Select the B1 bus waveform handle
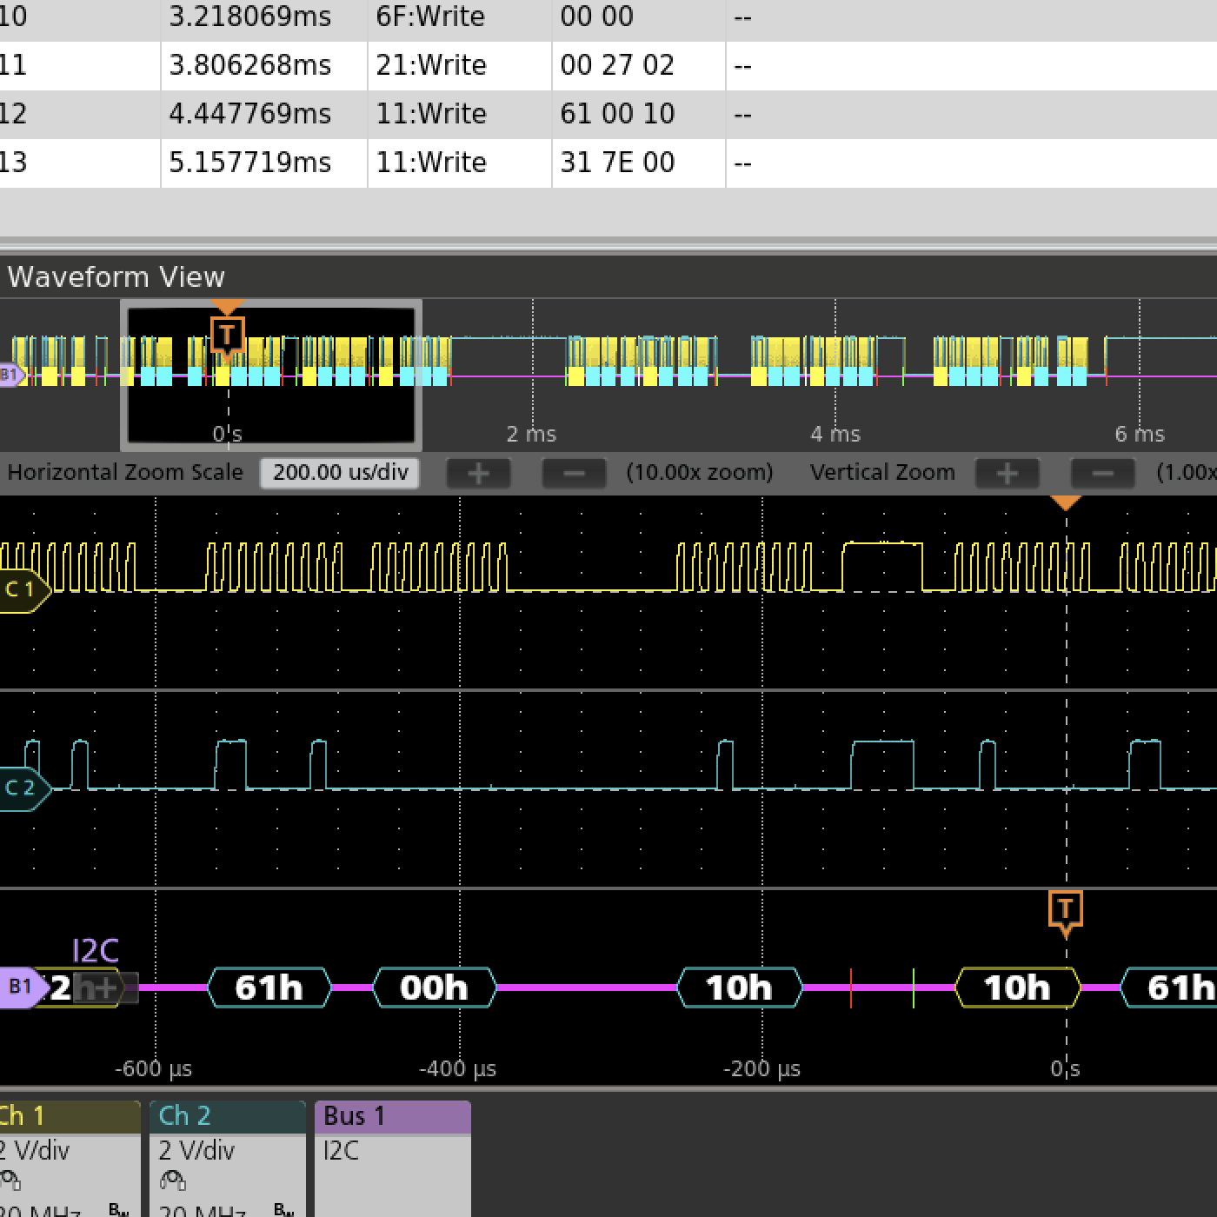1217x1217 pixels. pyautogui.click(x=21, y=987)
